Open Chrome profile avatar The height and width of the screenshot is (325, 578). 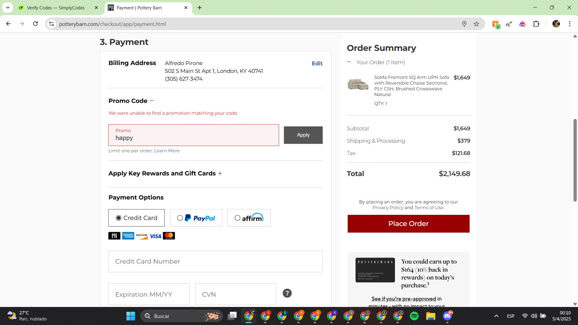(x=556, y=24)
